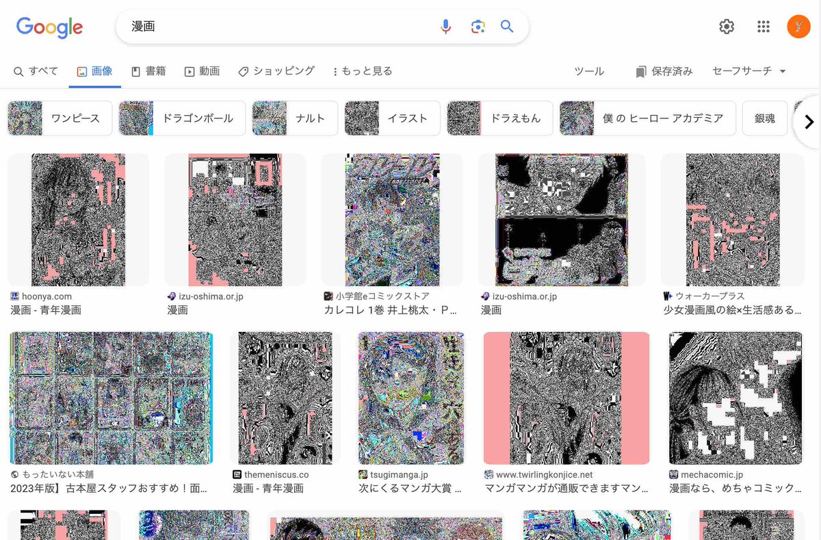The image size is (821, 540).
Task: Click 小学館eコミックストア favicon
Action: [x=328, y=296]
